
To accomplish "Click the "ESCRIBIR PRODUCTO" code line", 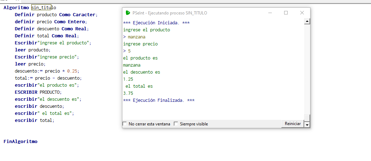I will 38,92.
